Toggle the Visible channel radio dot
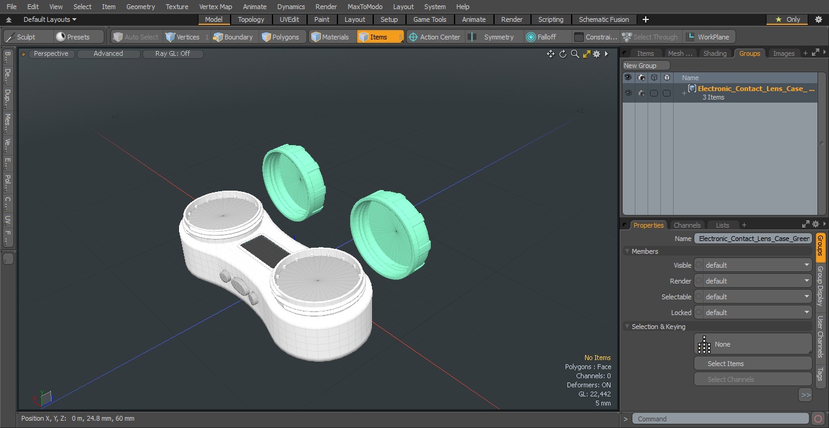 click(699, 265)
